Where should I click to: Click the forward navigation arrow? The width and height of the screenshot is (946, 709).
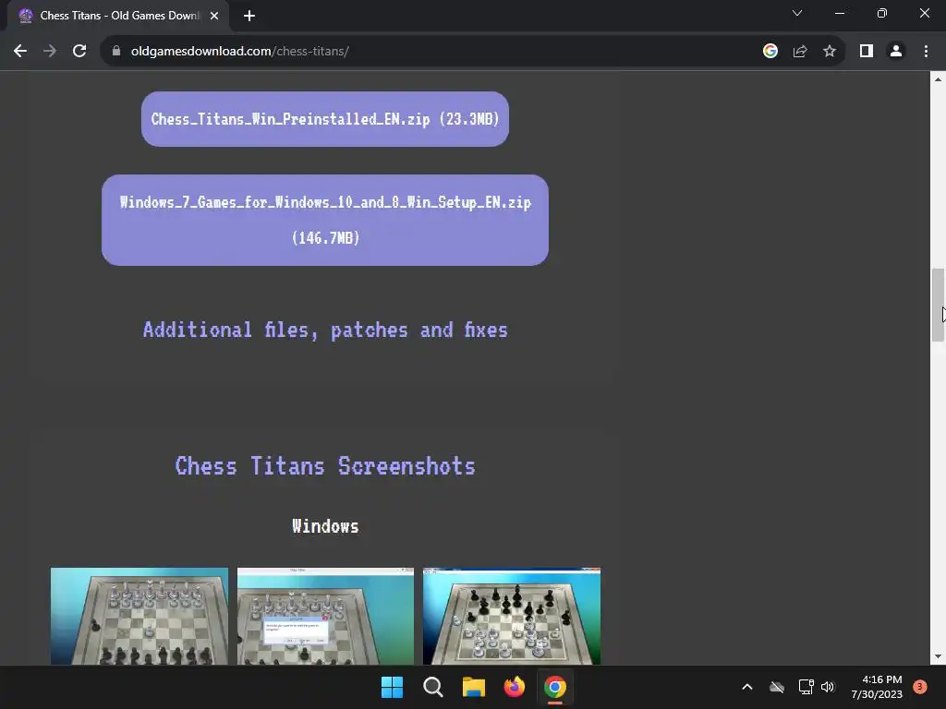pos(50,52)
